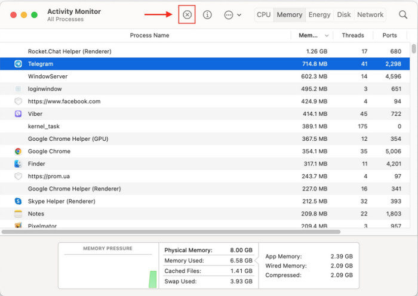
Task: Click the Cached Files 1.41 GB value
Action: click(241, 271)
